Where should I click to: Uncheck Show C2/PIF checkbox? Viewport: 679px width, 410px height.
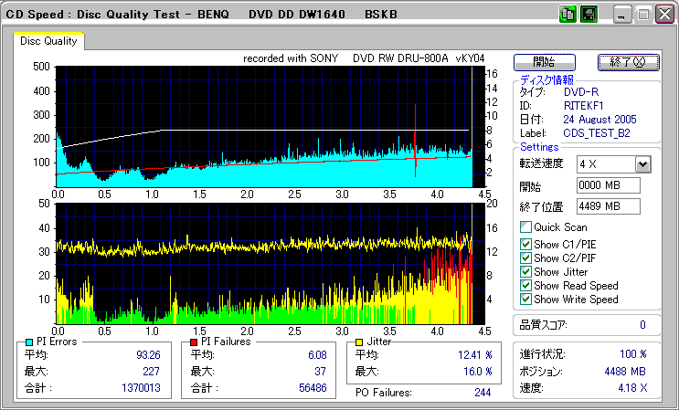click(x=525, y=258)
